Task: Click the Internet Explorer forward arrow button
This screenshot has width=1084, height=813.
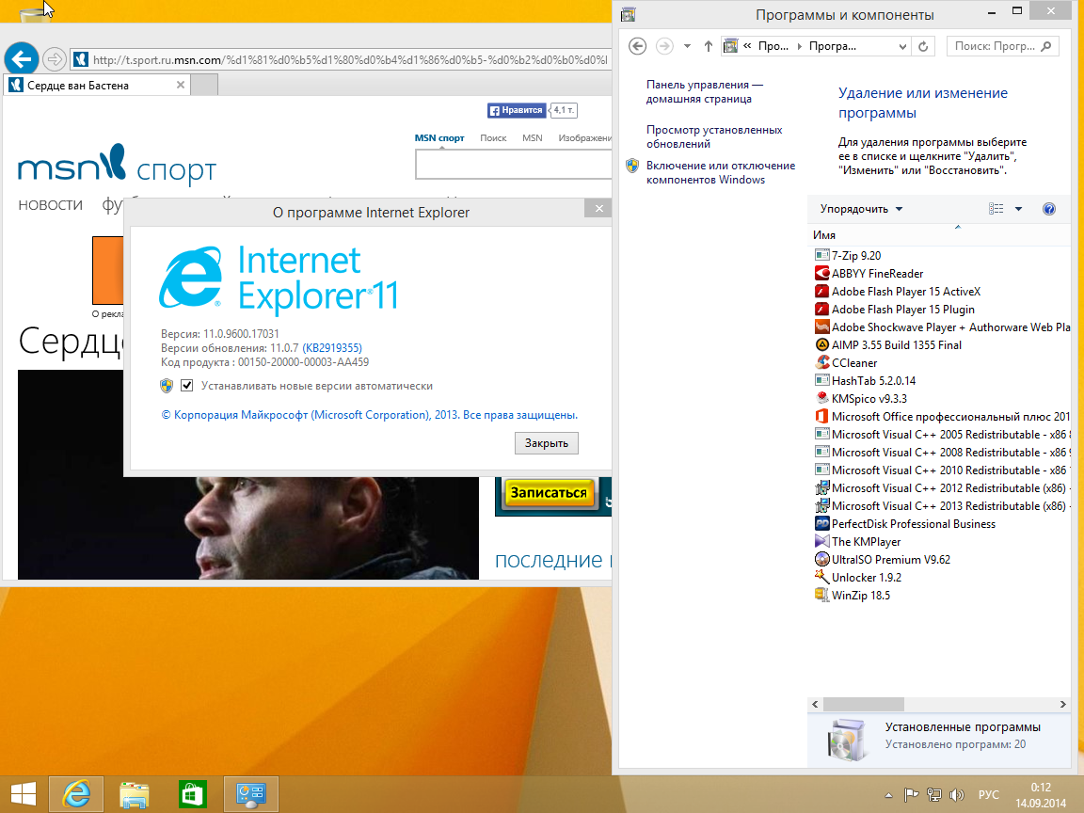Action: pos(54,59)
